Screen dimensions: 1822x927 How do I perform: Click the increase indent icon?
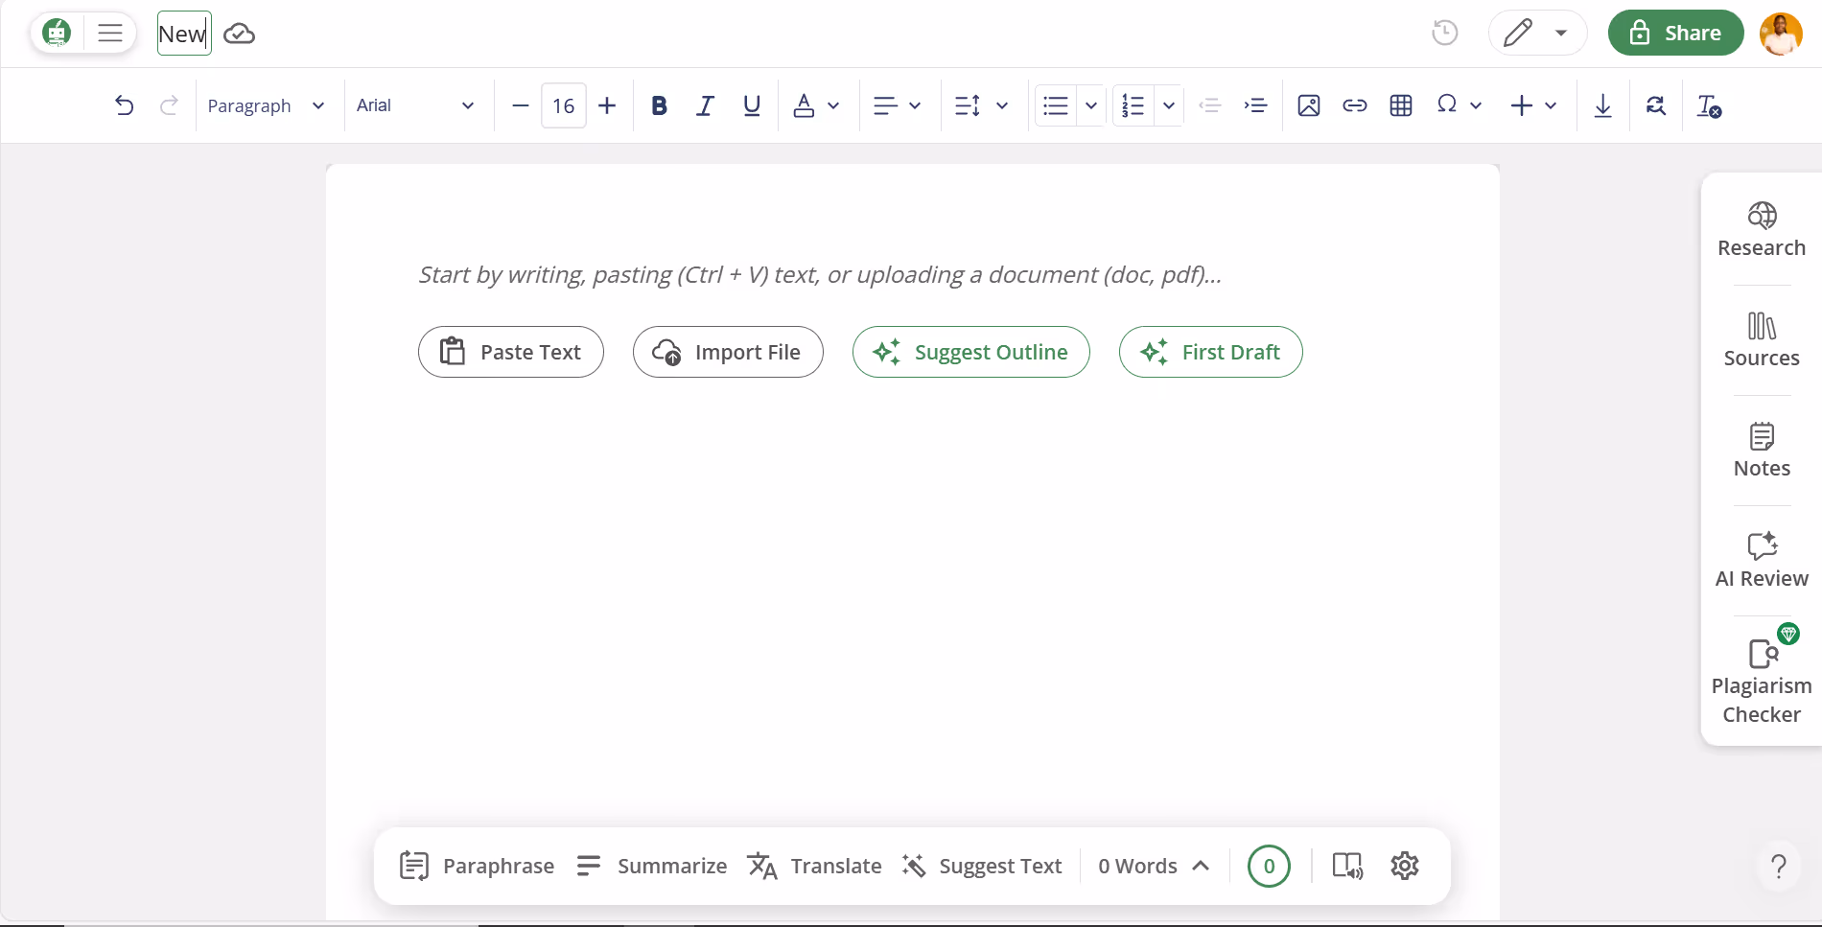[1255, 105]
